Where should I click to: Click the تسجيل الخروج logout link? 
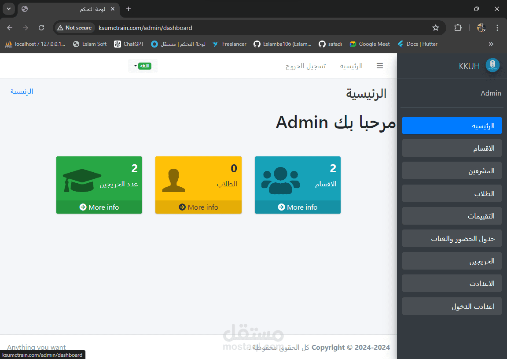(305, 66)
